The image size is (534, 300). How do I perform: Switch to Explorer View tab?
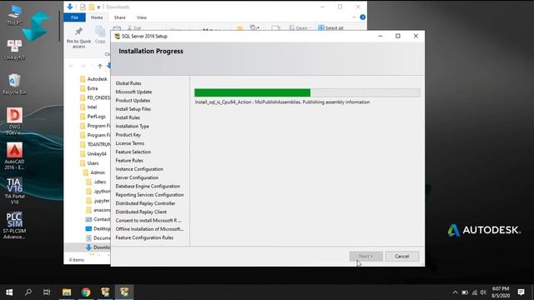coord(142,17)
